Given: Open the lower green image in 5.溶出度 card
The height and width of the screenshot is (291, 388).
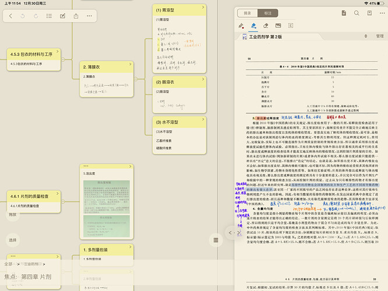Looking at the screenshot, I should [107, 226].
